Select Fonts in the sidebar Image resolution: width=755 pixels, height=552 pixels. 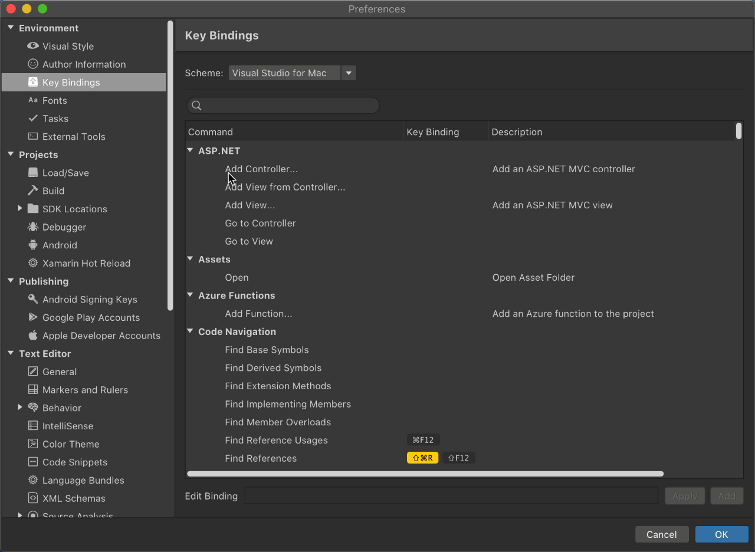point(54,101)
